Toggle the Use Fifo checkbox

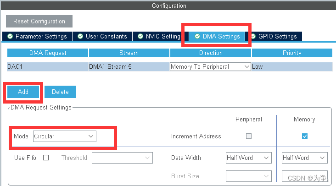click(46, 158)
